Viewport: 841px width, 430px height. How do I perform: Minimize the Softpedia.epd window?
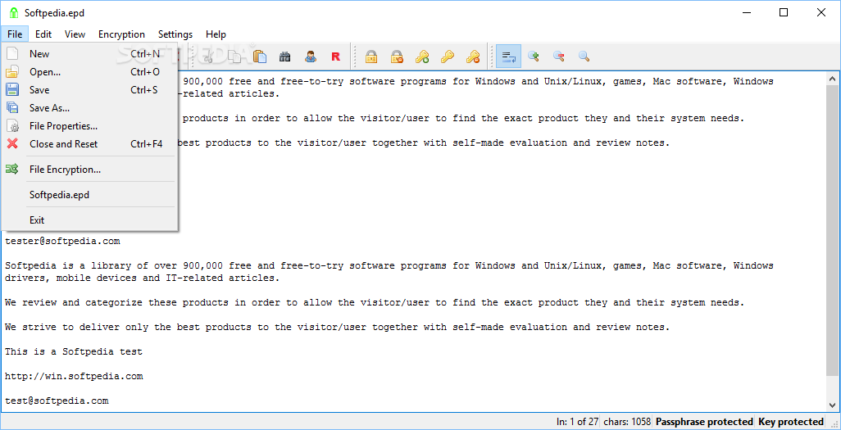[747, 13]
